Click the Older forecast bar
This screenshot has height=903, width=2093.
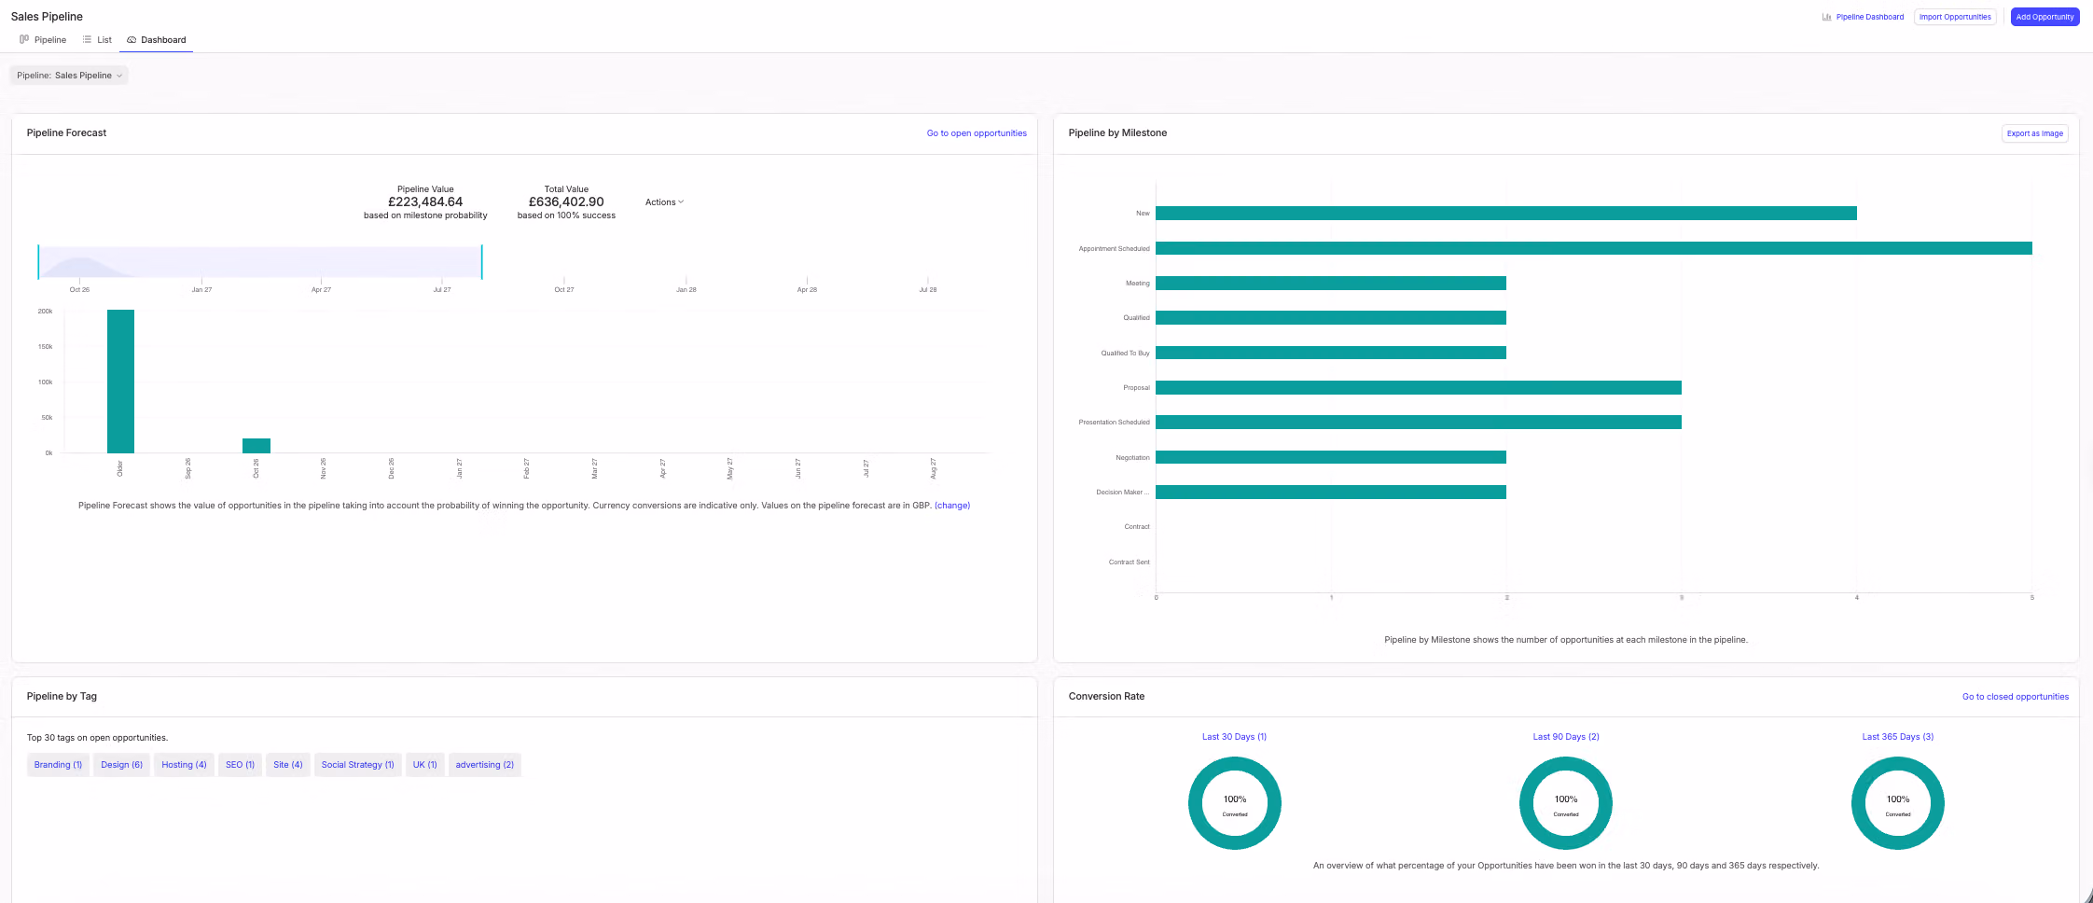point(120,382)
